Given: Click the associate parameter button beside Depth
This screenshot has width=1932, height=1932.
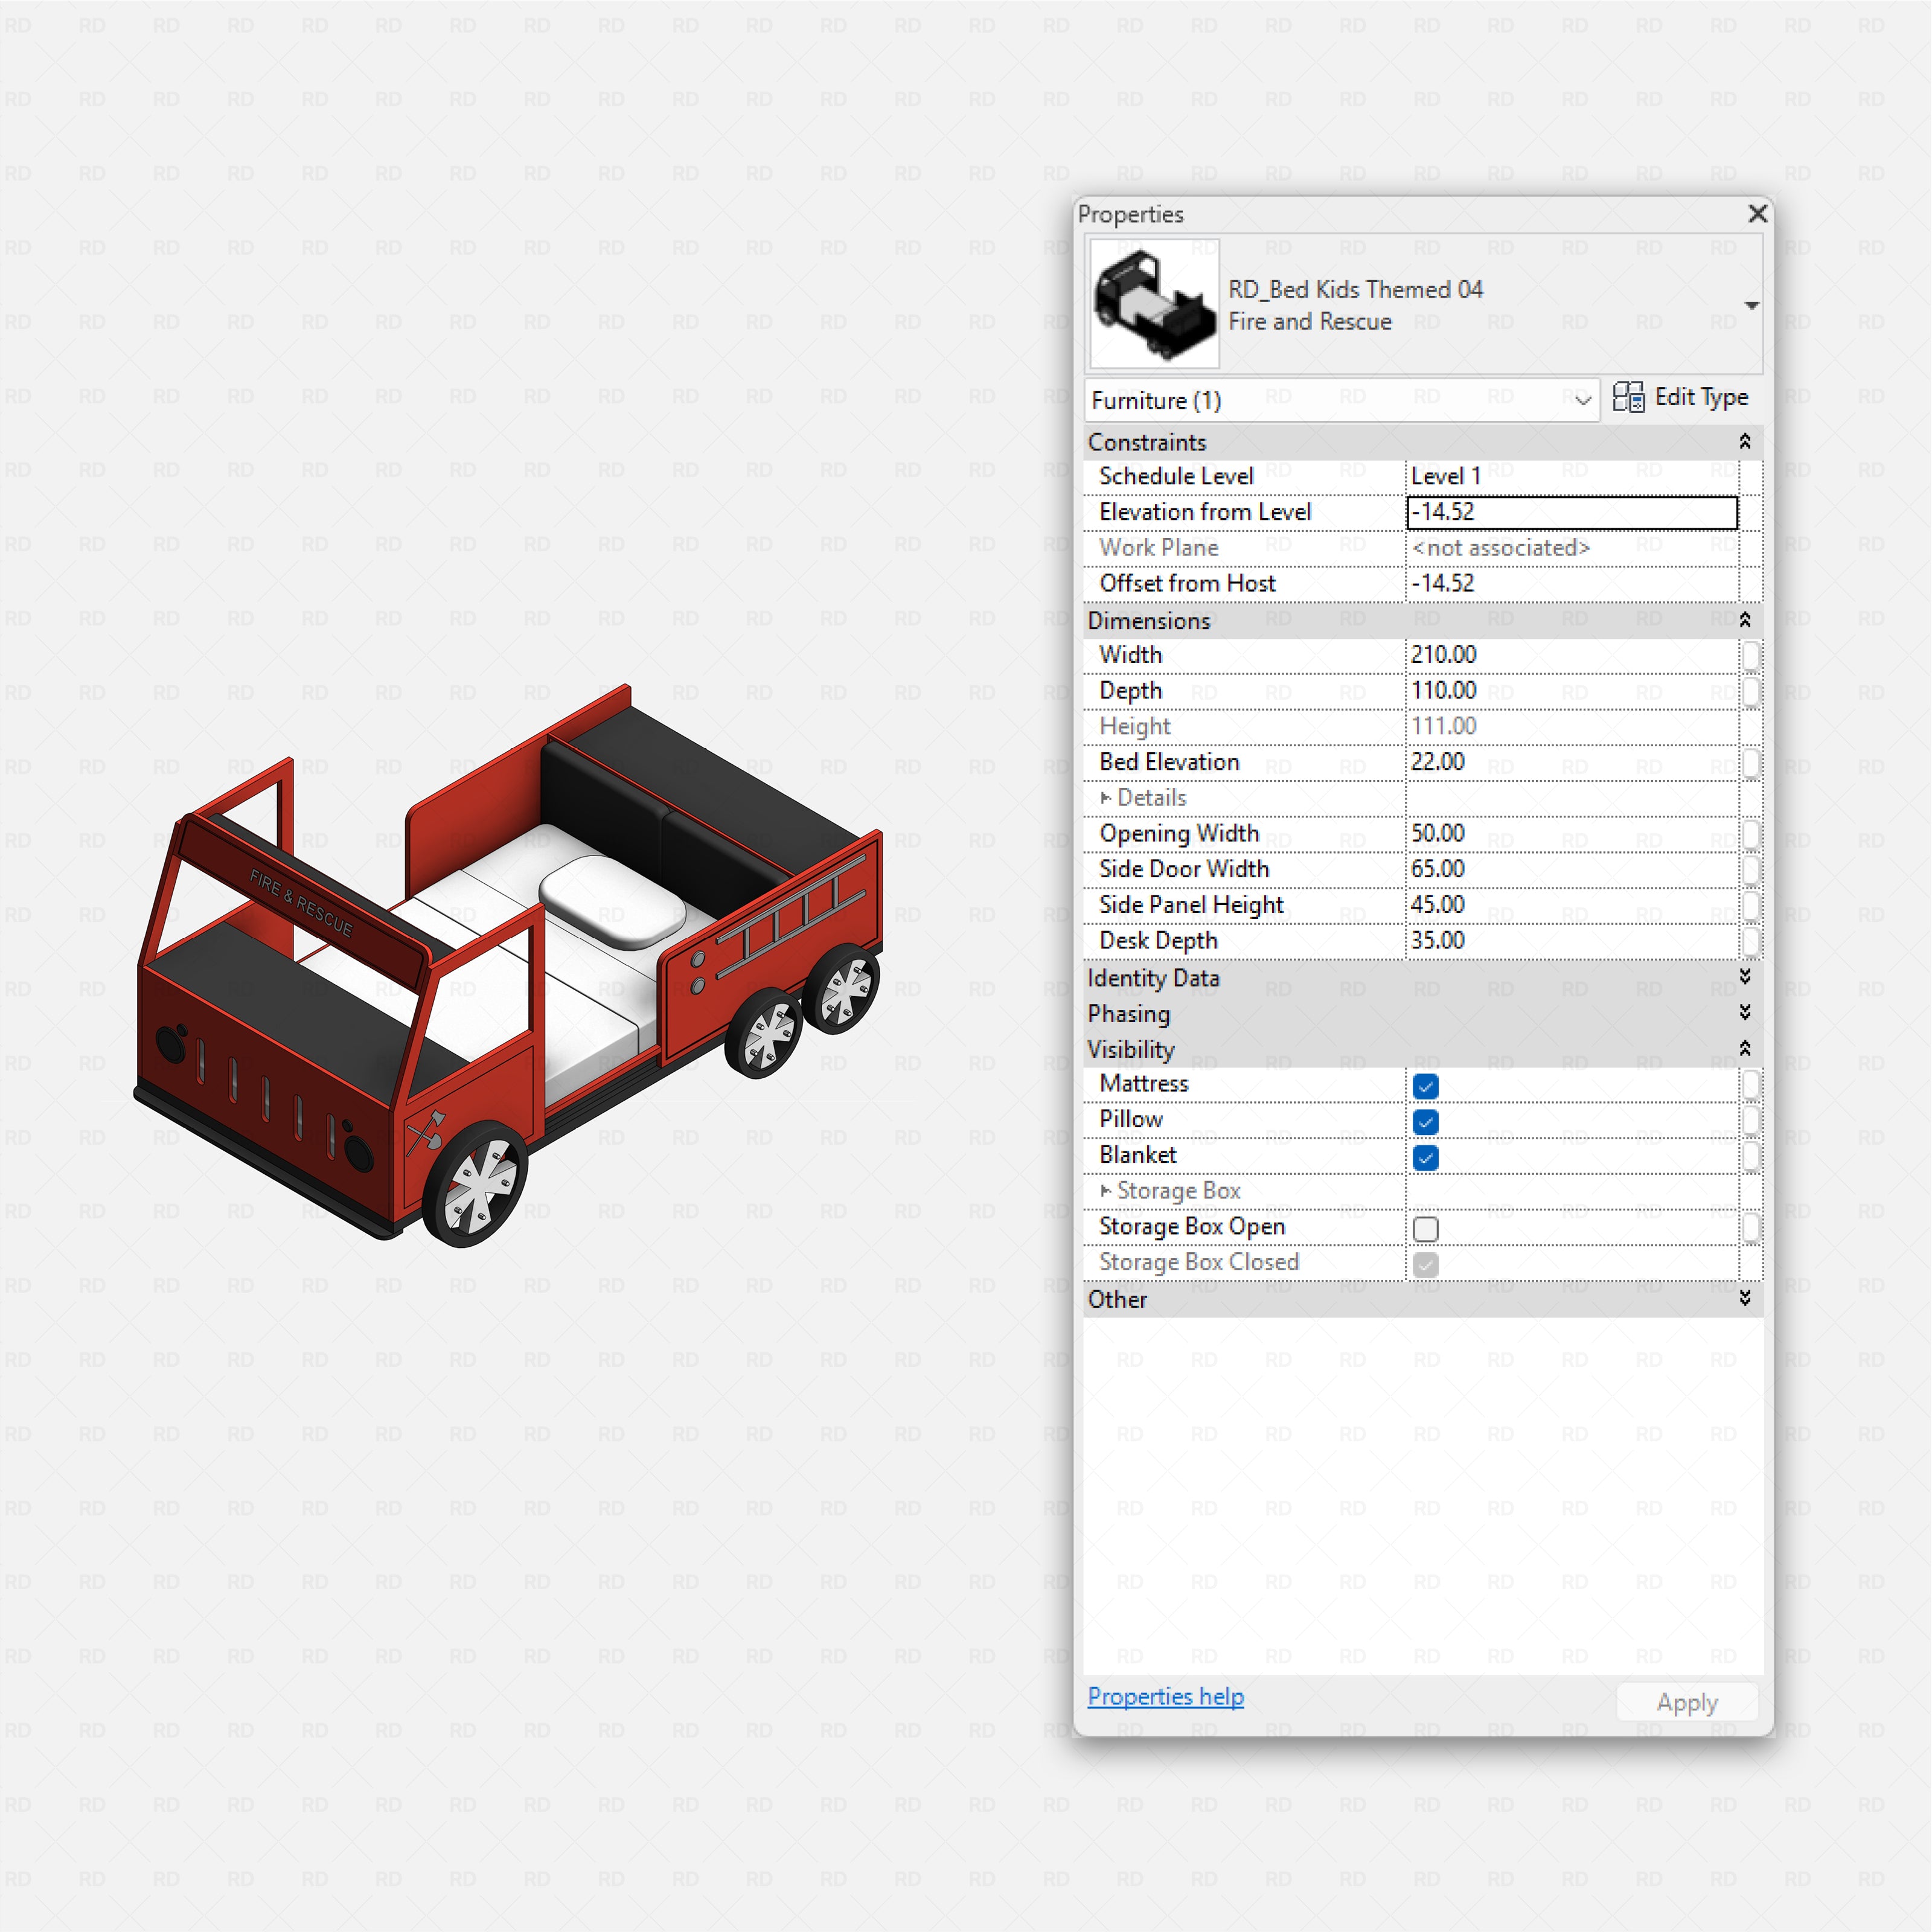Looking at the screenshot, I should [x=1751, y=691].
